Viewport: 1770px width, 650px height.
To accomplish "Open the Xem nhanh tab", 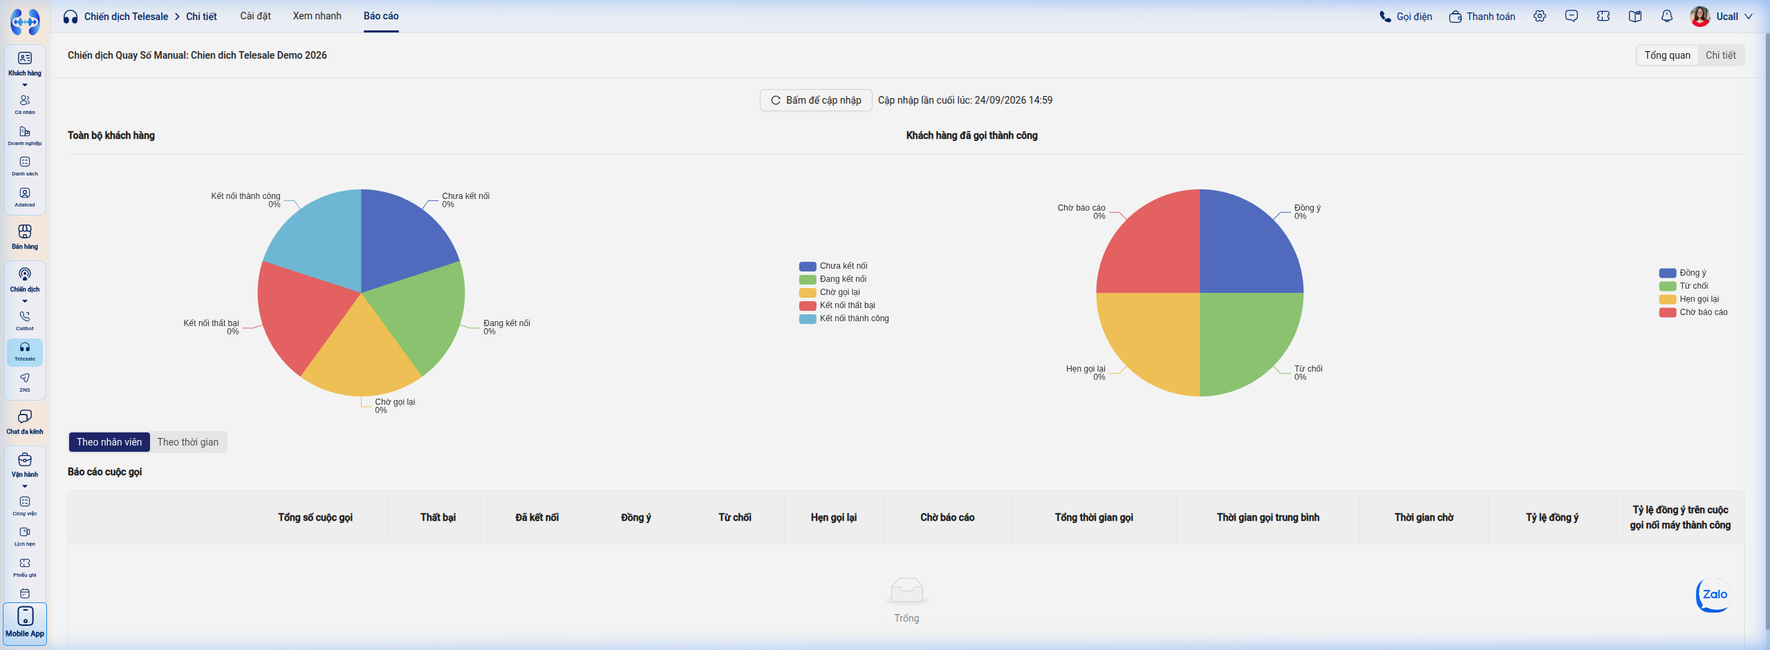I will (317, 16).
